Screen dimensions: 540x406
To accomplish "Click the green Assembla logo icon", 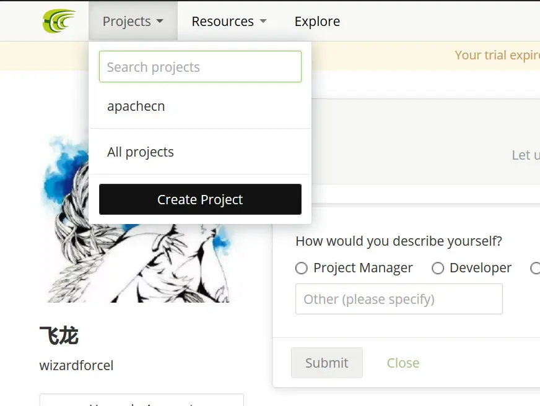I will [x=59, y=21].
